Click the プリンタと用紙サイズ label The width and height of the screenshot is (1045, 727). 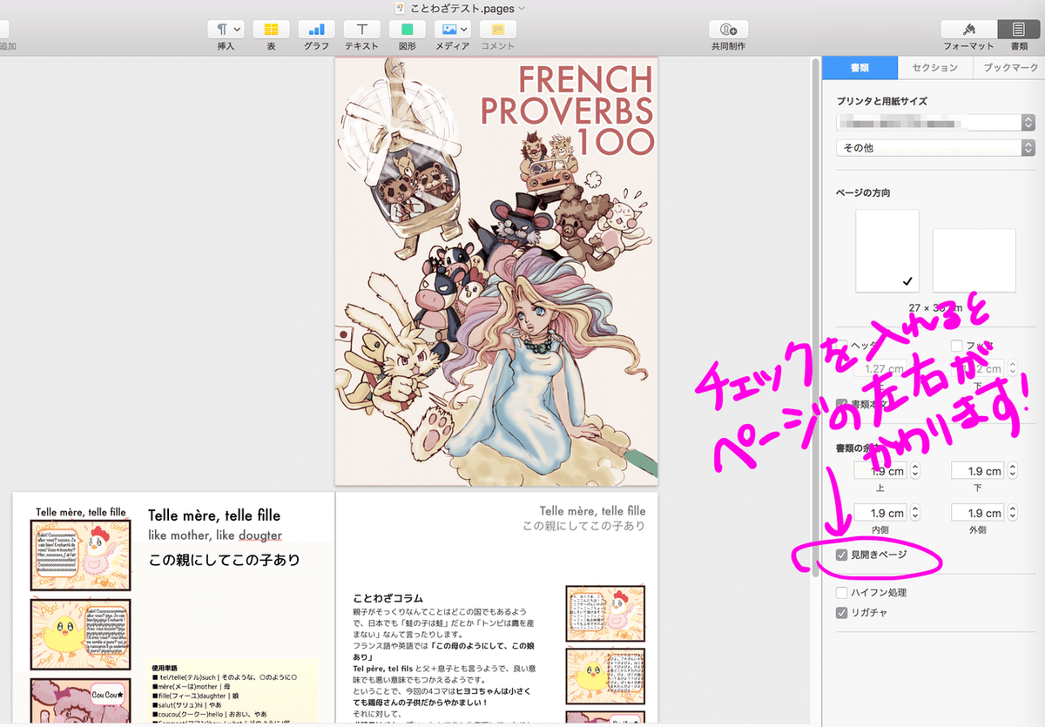click(881, 101)
